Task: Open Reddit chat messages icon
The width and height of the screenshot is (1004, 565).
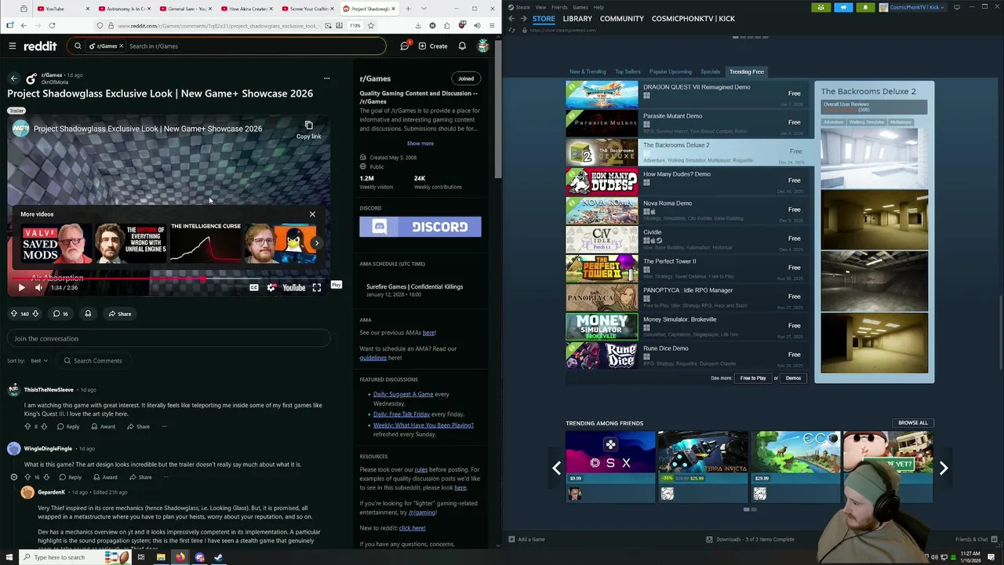Action: point(405,46)
